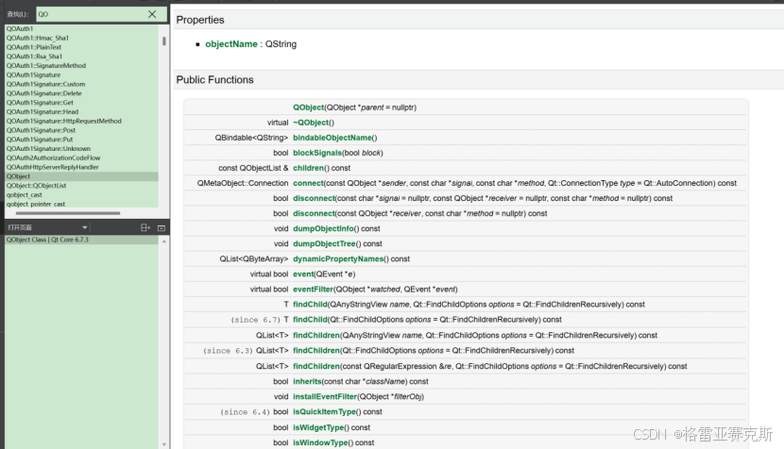Open the isQuickItemType function link

click(x=325, y=412)
